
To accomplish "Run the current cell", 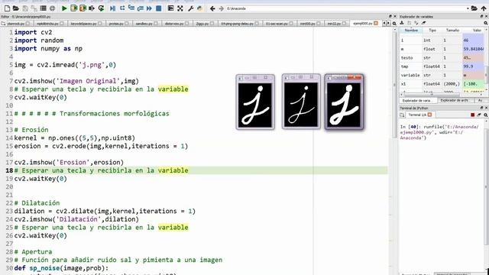I will 73,8.
